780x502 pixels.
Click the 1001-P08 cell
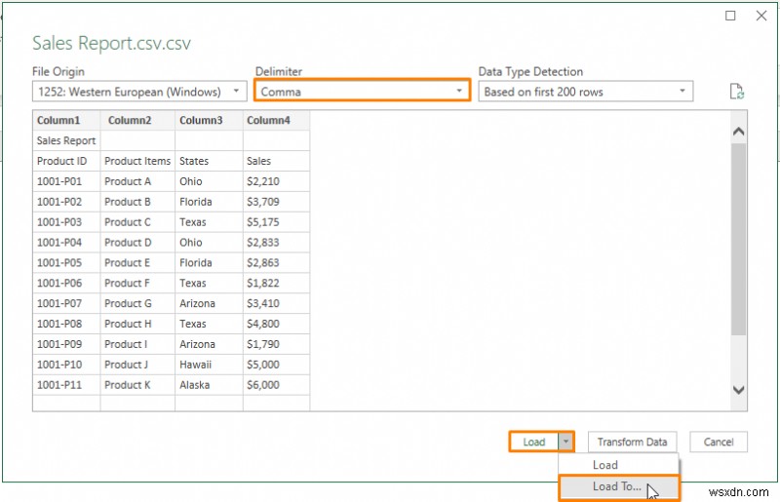pyautogui.click(x=66, y=325)
